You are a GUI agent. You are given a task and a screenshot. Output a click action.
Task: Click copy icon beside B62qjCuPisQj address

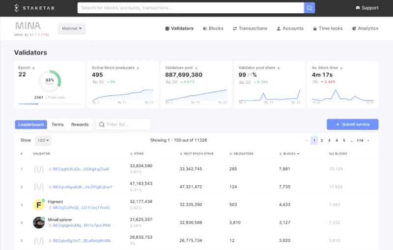coord(50,208)
